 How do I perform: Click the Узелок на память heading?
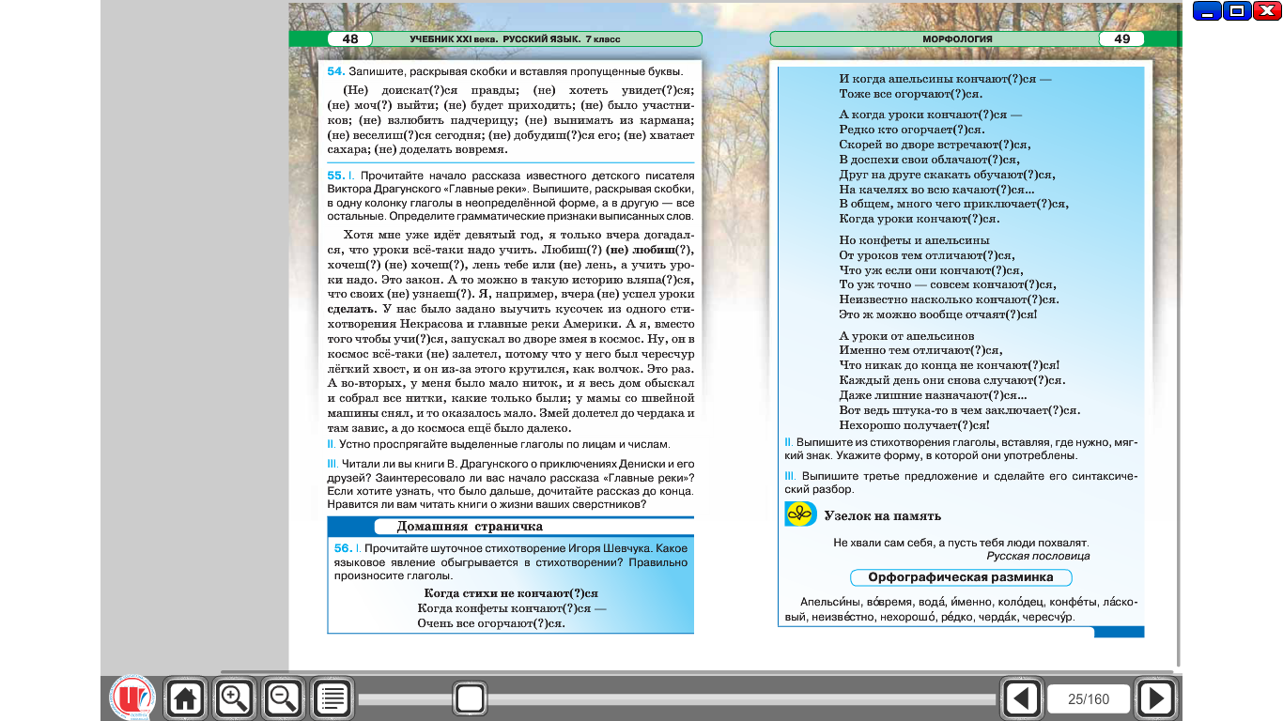[882, 515]
